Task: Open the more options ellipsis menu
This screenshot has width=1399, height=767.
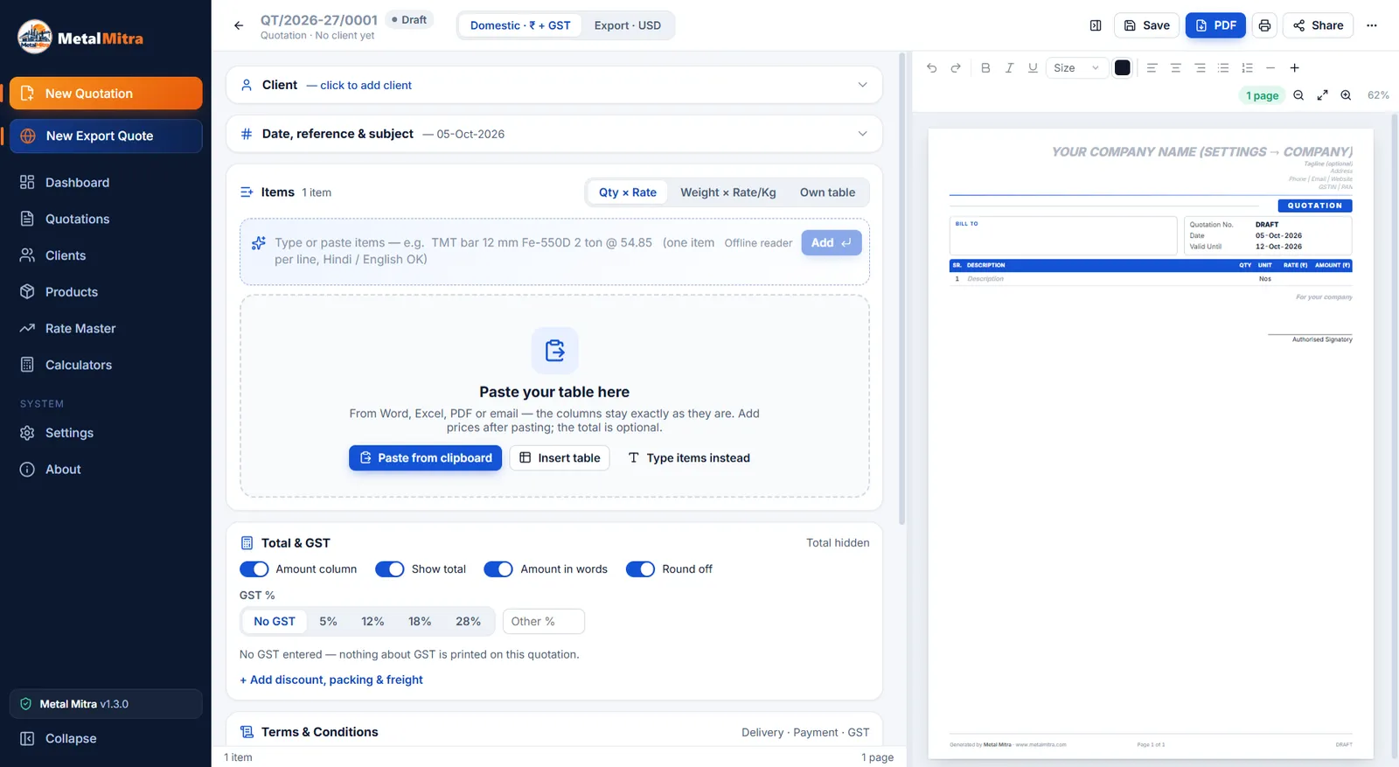Action: pyautogui.click(x=1371, y=25)
